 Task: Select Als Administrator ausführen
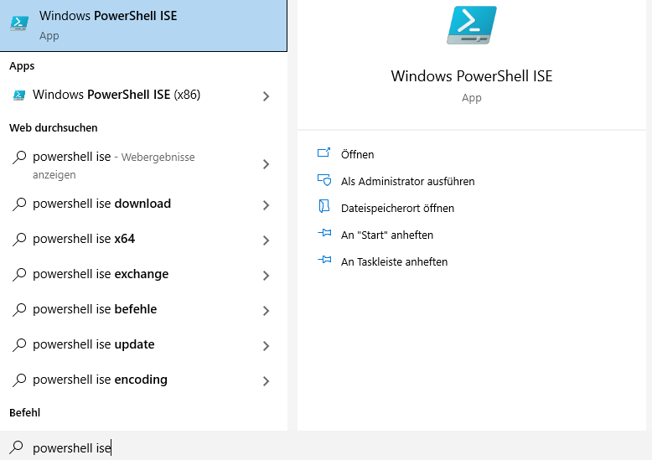pos(407,181)
